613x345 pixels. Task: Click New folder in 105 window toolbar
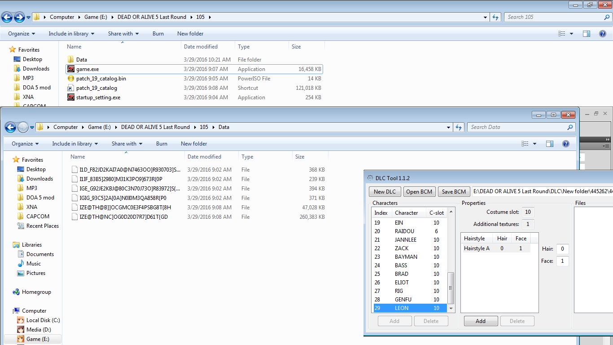click(x=190, y=34)
